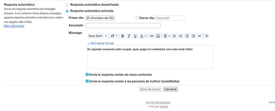Insert a link into the message
Image resolution: width=275 pixels, height=111 pixels.
151,36
